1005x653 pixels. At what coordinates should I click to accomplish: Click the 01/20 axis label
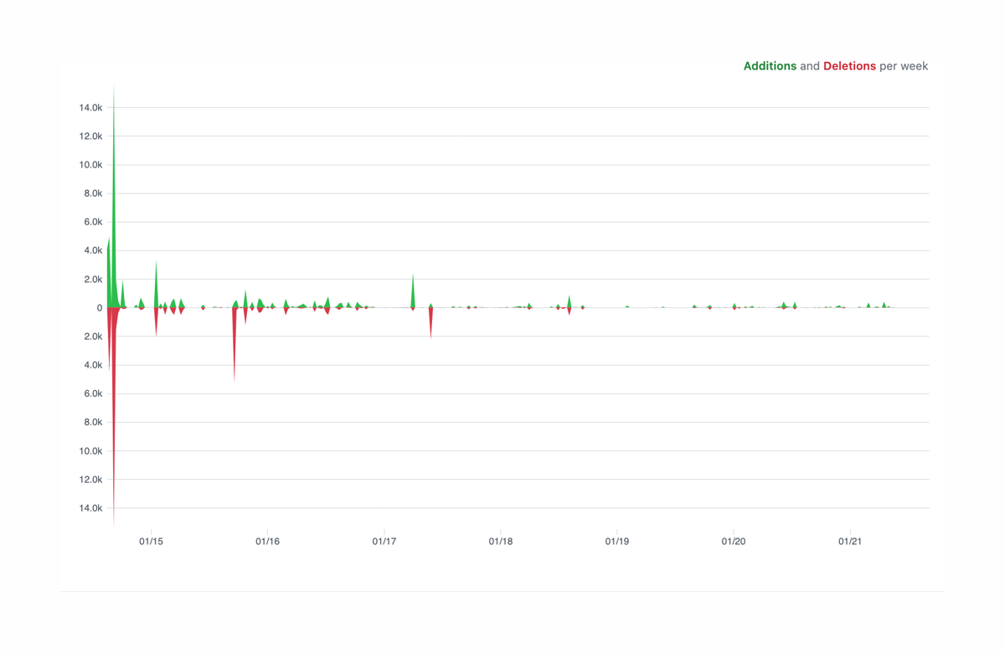click(734, 541)
